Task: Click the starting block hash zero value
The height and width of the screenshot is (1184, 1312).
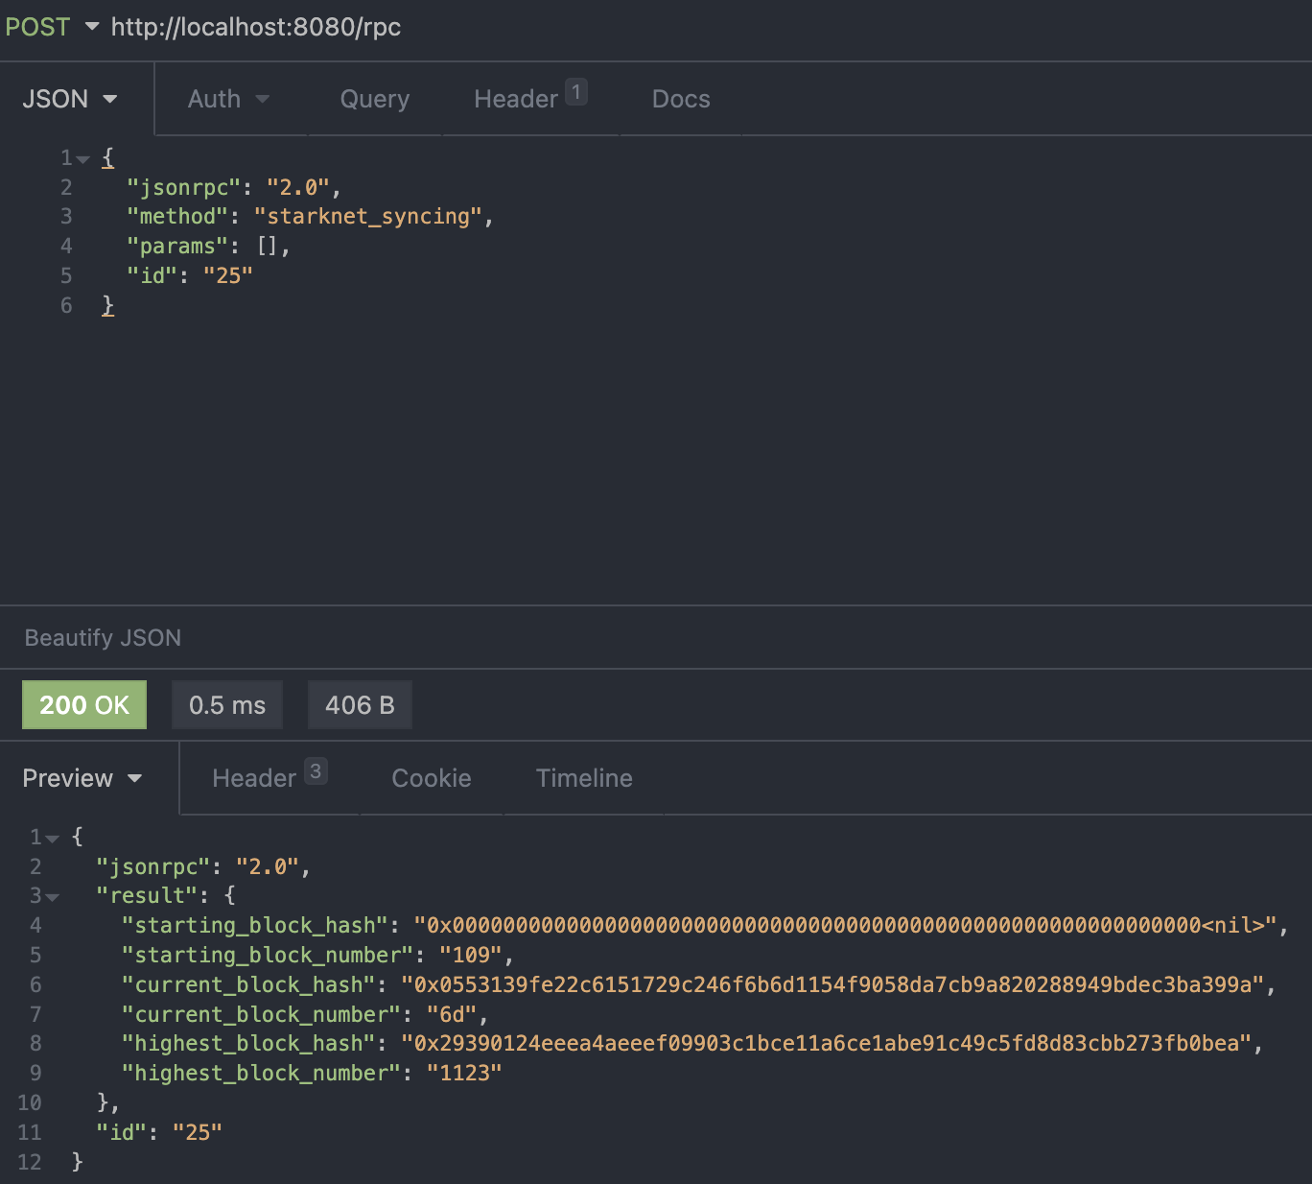Action: [846, 926]
